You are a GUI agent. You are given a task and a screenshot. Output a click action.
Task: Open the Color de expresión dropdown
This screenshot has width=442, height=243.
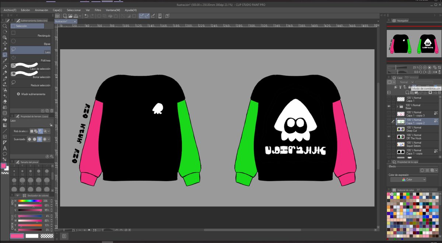point(408,180)
